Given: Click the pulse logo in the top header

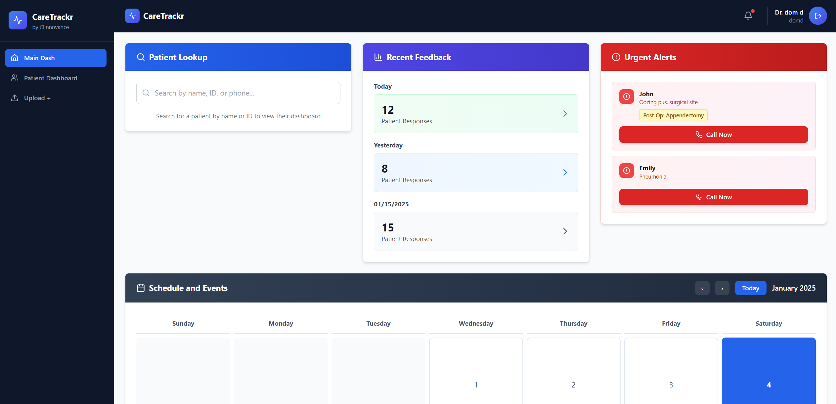Looking at the screenshot, I should tap(132, 16).
